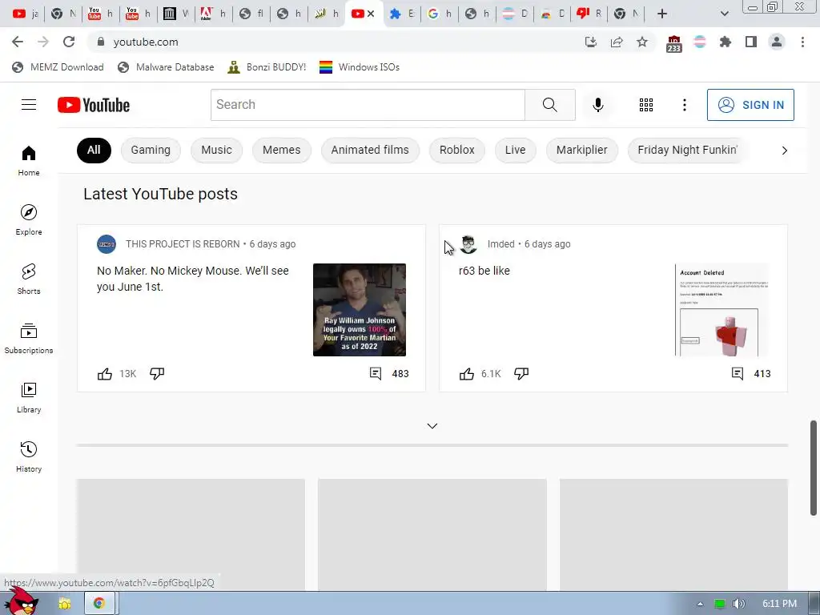Open a new browser tab

tap(662, 14)
